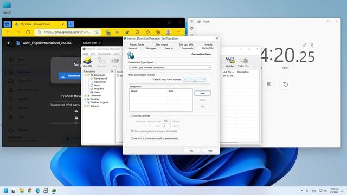Open Edge from the taskbar
This screenshot has width=347, height=195.
(x=37, y=191)
